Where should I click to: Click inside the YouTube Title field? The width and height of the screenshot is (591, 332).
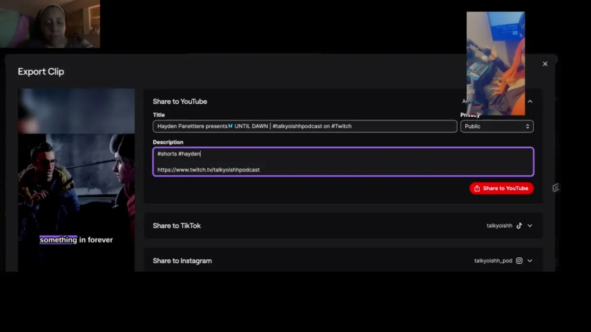click(305, 126)
